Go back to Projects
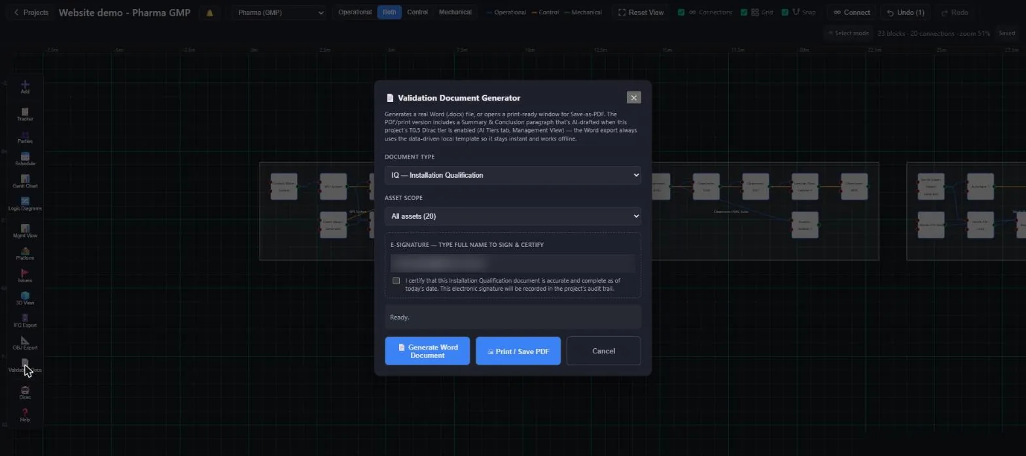The width and height of the screenshot is (1026, 456). (31, 12)
